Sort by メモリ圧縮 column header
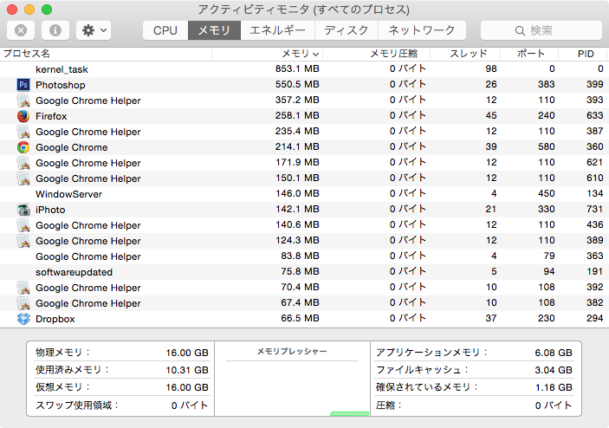Screen dimensions: 609x428 [376, 54]
